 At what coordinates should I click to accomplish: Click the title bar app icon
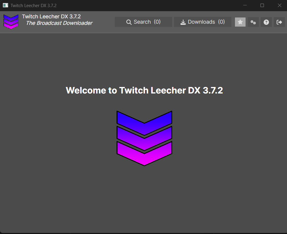[6, 5]
